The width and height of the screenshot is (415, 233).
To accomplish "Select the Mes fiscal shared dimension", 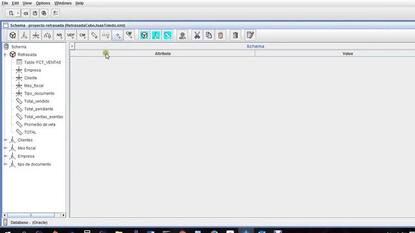I will [27, 148].
